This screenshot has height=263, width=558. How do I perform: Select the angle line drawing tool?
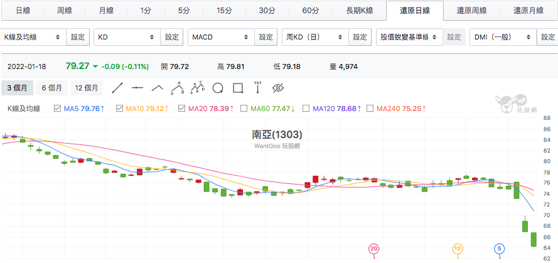point(158,87)
